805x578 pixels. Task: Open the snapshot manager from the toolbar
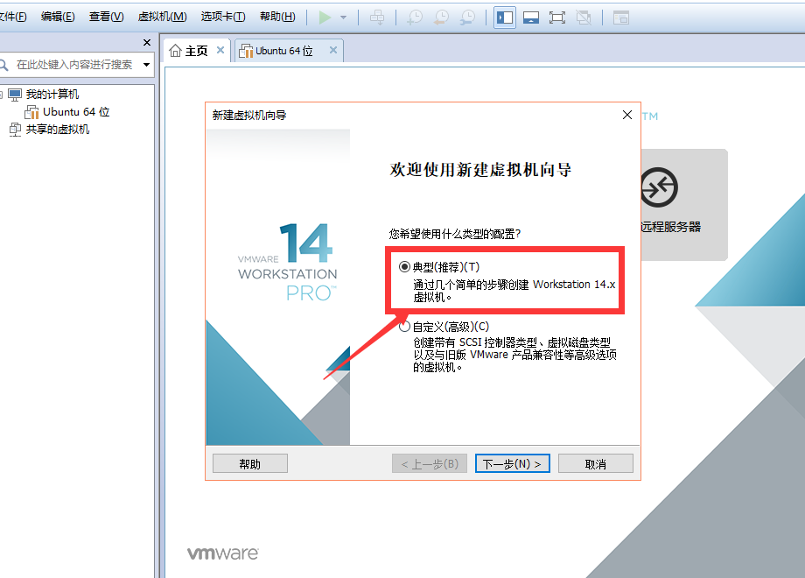469,18
